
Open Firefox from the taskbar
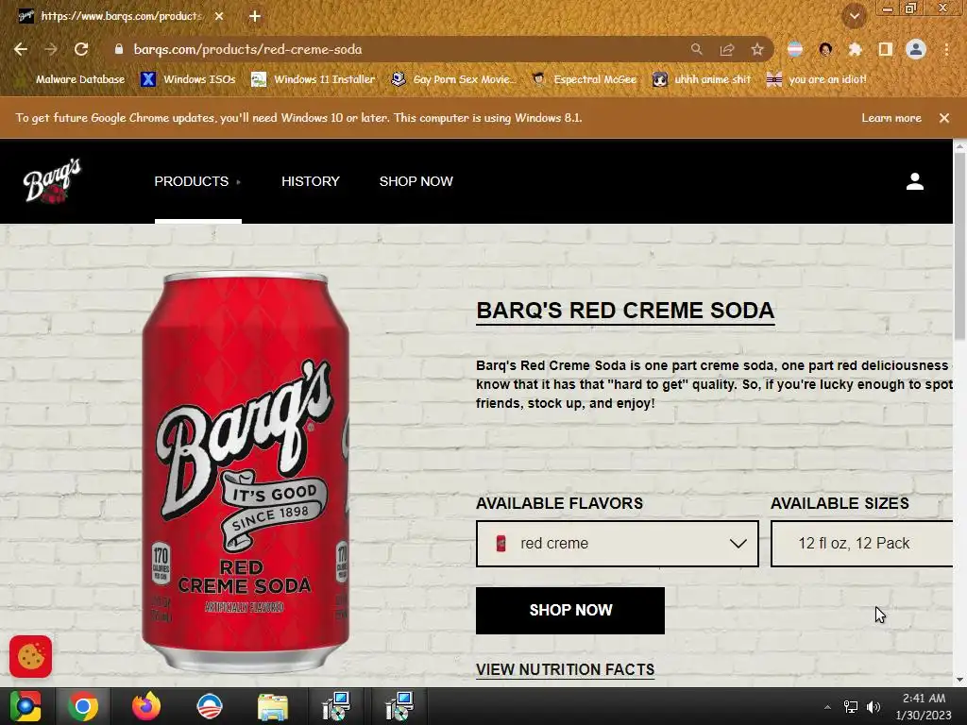click(x=146, y=706)
